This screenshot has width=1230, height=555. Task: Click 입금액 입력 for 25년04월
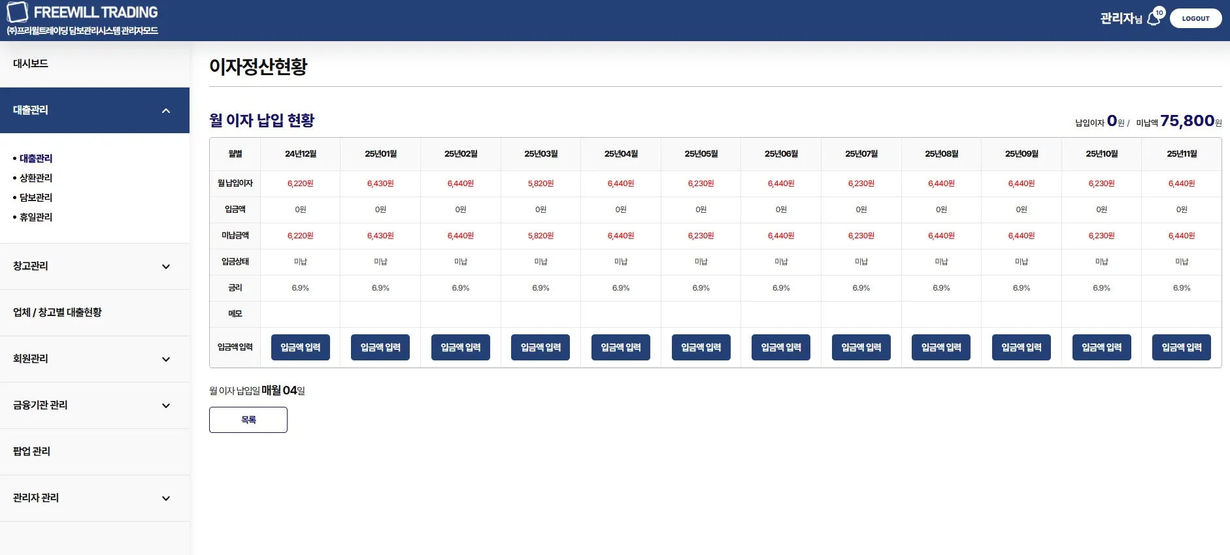coord(621,347)
